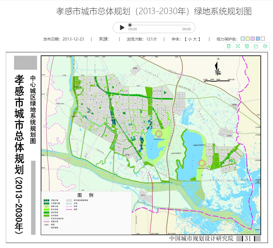The width and height of the screenshot is (273, 248).
Task: Click the page number 31 on map
Action: pos(248,239)
